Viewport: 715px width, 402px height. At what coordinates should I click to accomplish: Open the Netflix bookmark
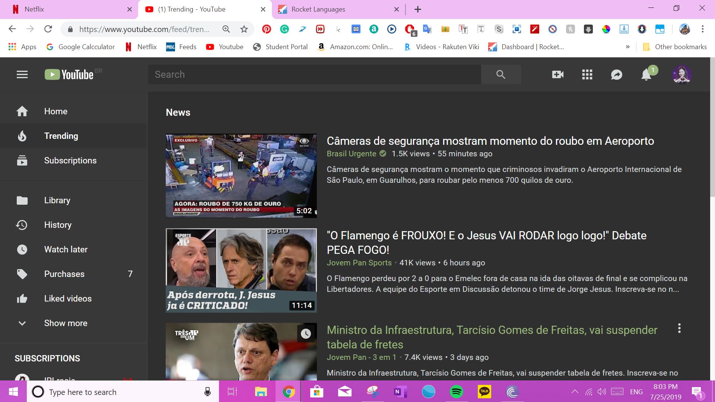(x=141, y=47)
